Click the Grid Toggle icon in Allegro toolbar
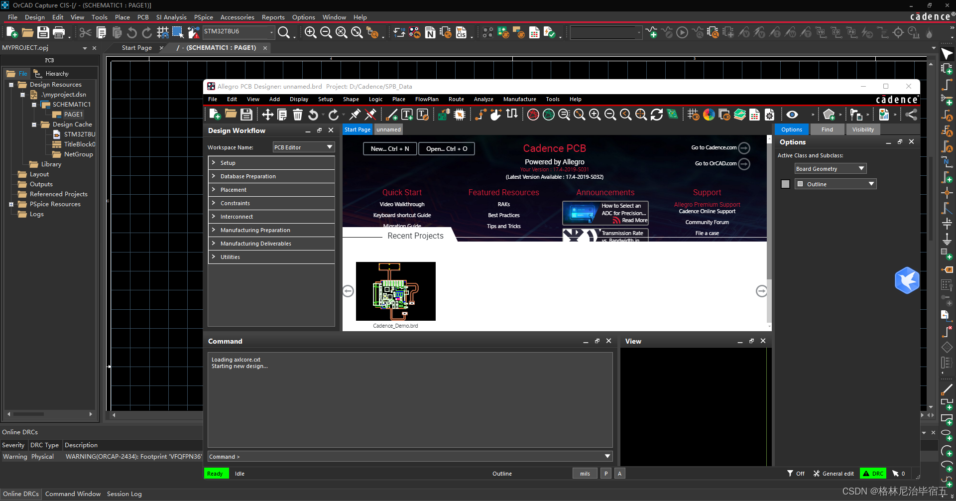 click(693, 115)
